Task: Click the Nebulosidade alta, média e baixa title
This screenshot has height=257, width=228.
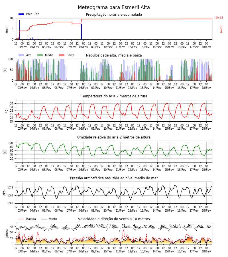Action: (x=114, y=55)
